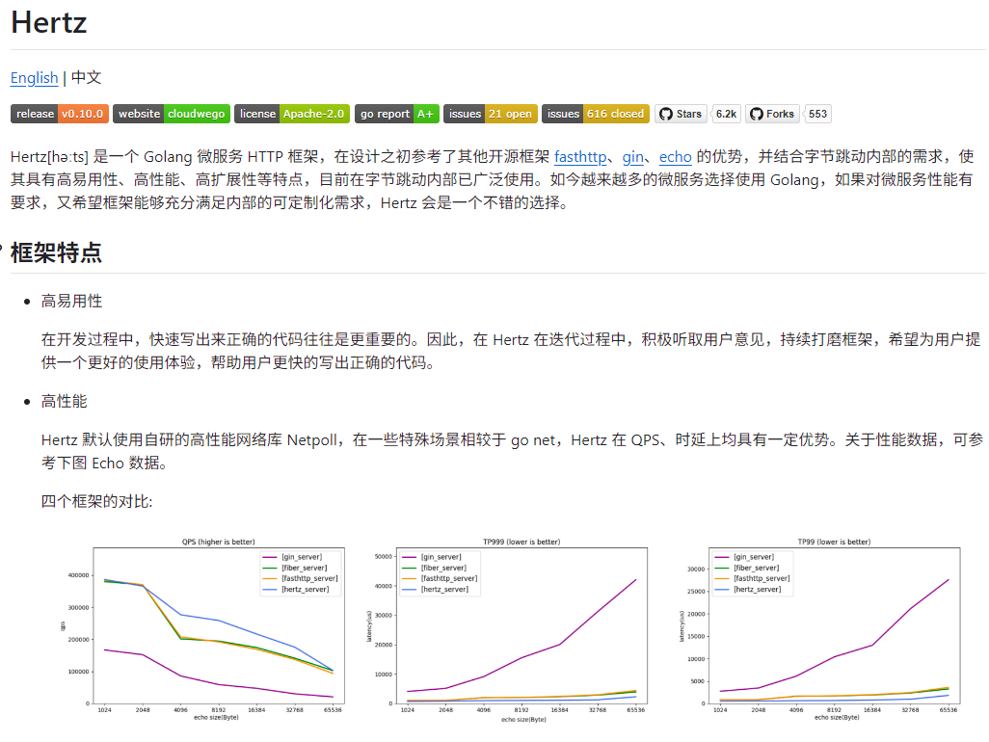
Task: Click the Hertz main heading
Action: [48, 23]
